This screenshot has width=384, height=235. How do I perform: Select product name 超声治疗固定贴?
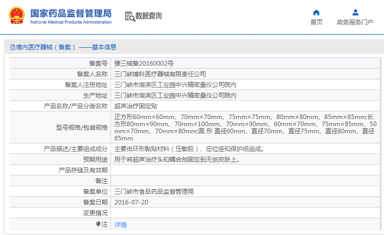click(x=135, y=106)
